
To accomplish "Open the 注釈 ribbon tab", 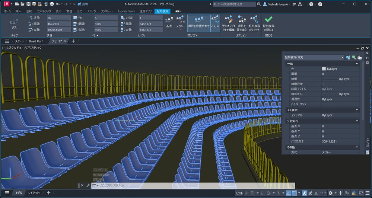I will click(x=29, y=11).
